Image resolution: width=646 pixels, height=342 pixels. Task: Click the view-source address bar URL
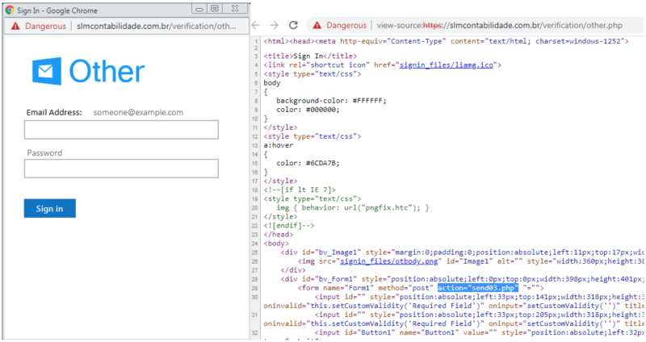point(499,26)
